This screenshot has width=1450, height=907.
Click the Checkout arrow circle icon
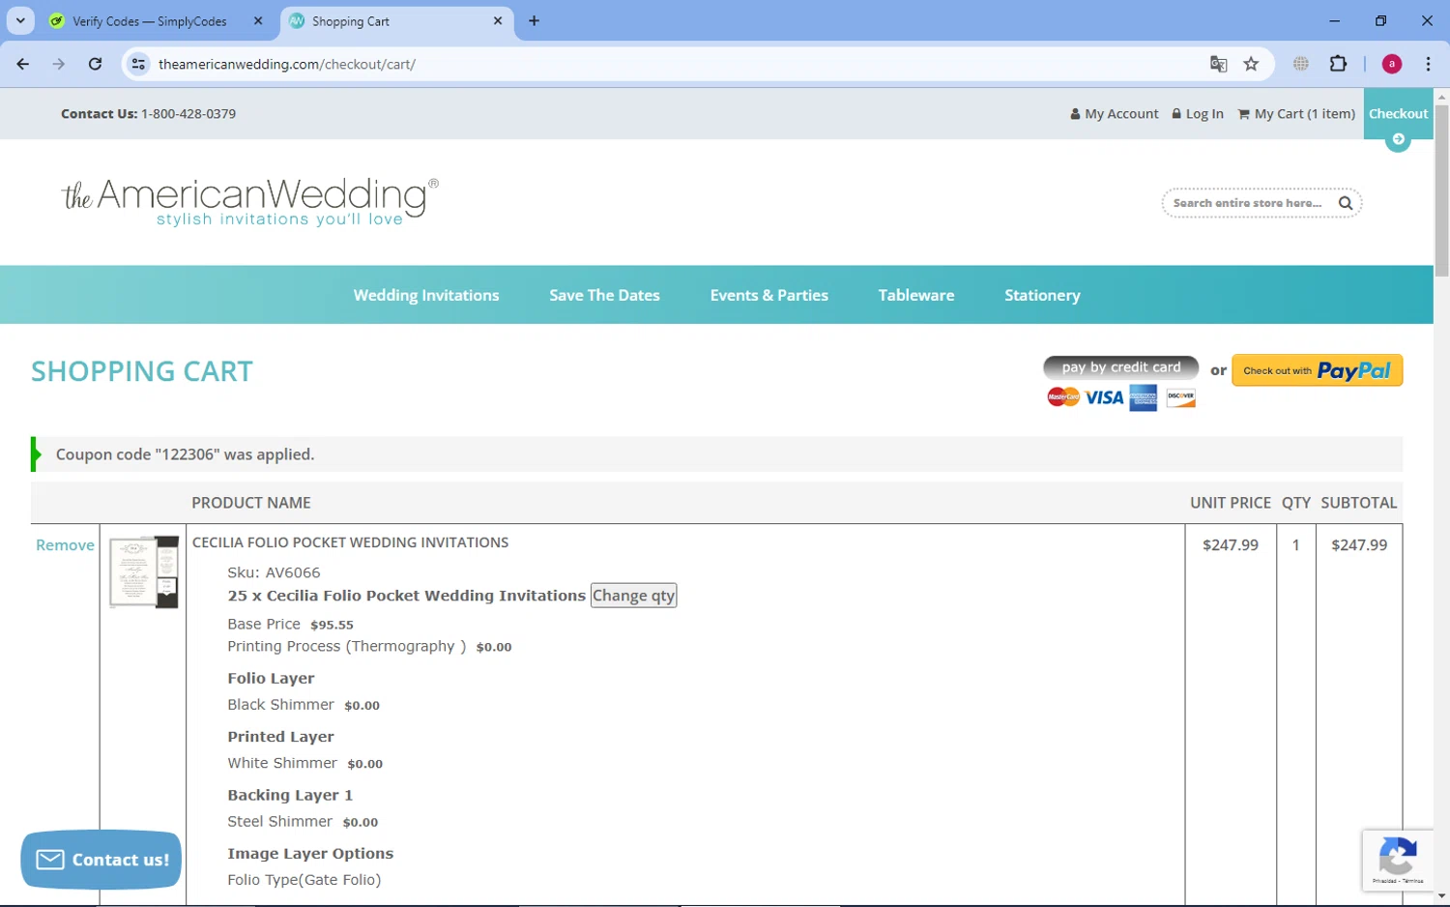click(x=1398, y=139)
